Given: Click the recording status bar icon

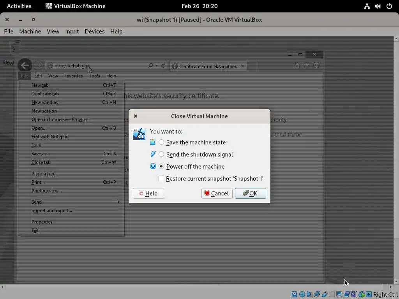Looking at the screenshot, I should click(x=346, y=294).
